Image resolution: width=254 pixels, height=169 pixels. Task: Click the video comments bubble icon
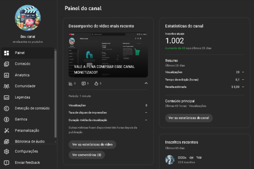pyautogui.click(x=84, y=83)
